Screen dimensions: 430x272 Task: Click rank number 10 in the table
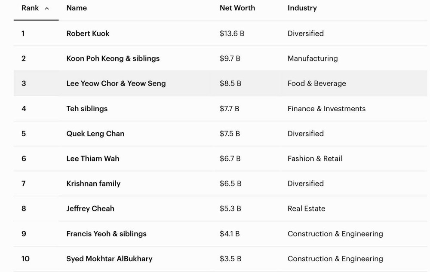pos(25,259)
